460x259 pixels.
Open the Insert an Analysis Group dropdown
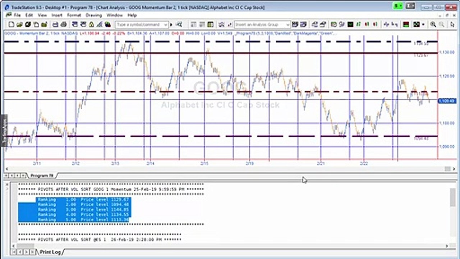tap(287, 24)
